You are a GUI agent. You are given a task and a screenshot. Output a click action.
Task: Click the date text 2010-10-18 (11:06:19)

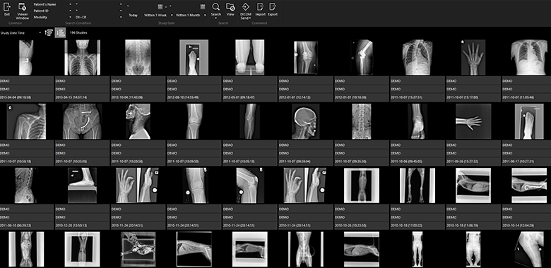462,225
